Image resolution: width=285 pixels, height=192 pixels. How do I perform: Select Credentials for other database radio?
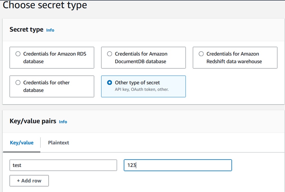[x=18, y=83]
